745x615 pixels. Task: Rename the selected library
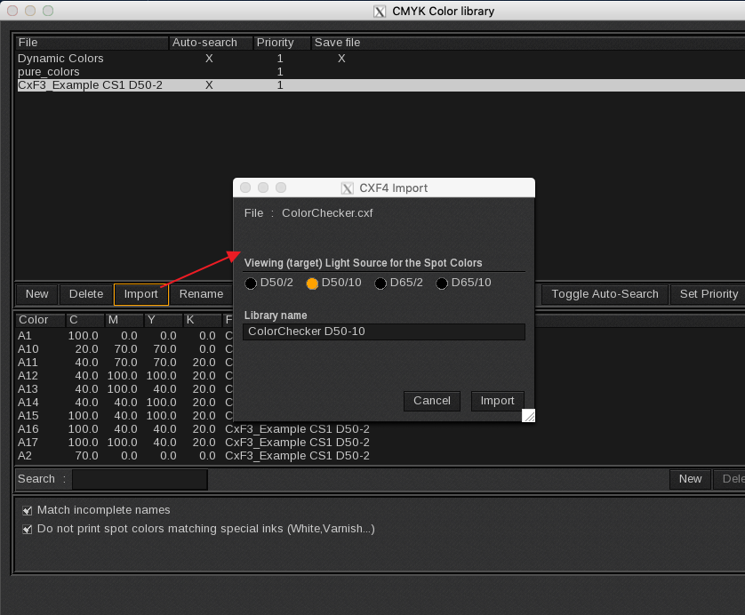(201, 293)
